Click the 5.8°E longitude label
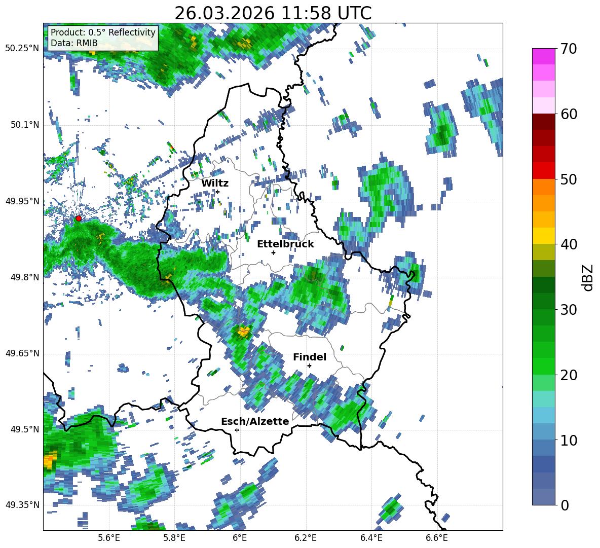Viewport: 600px width, 548px height. (174, 538)
